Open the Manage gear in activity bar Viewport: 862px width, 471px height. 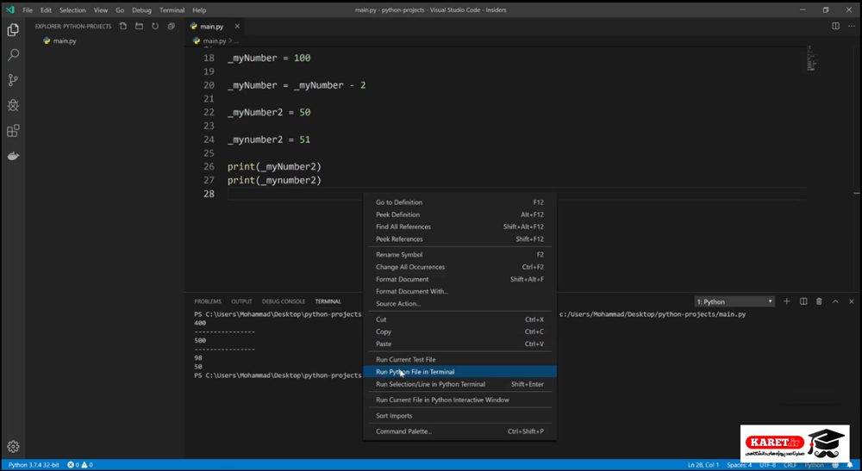tap(13, 446)
